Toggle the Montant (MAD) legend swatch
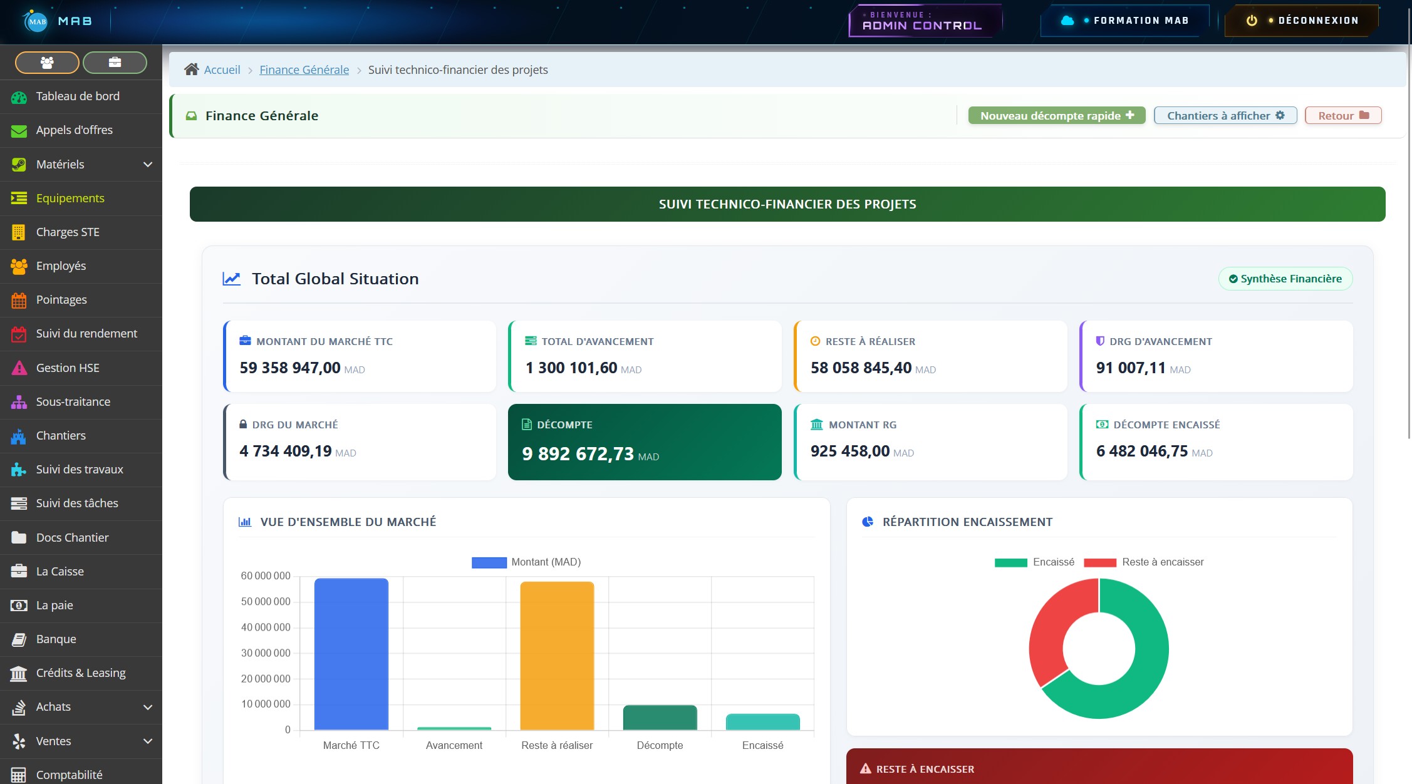The image size is (1412, 784). (x=489, y=562)
